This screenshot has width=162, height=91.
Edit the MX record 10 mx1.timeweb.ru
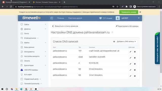click(130, 76)
